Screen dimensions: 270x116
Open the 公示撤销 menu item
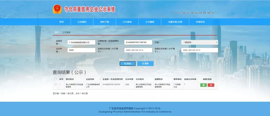click(150, 22)
